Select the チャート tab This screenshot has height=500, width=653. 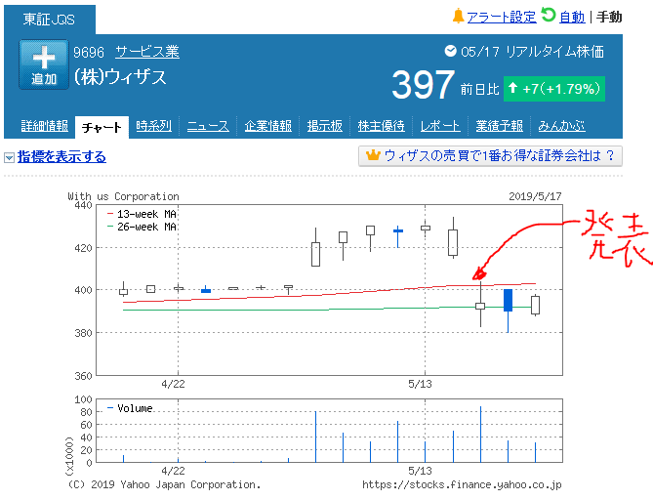102,127
